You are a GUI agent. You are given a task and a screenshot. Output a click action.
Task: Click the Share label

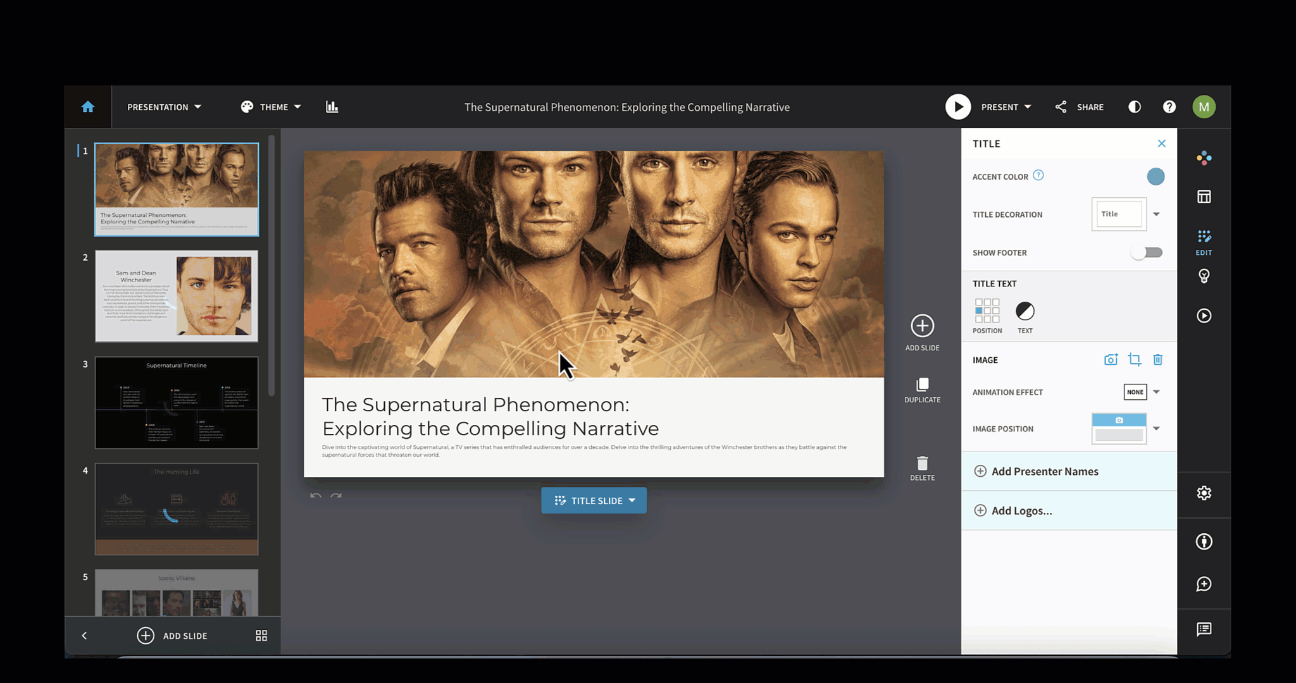pos(1090,107)
